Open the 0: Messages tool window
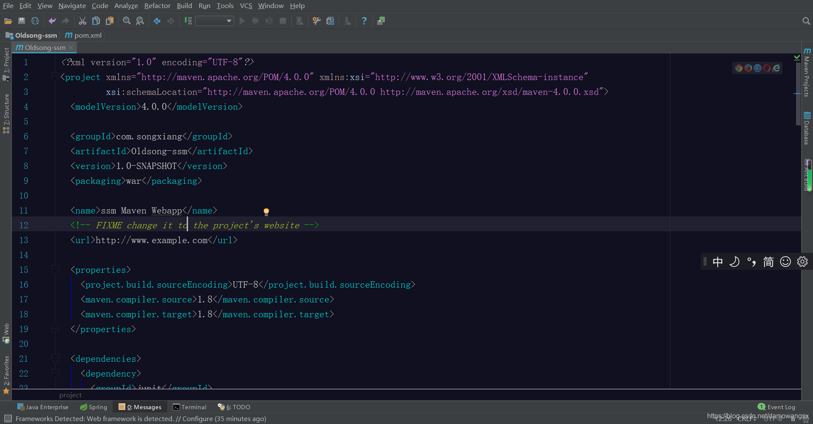This screenshot has width=813, height=424. 140,407
